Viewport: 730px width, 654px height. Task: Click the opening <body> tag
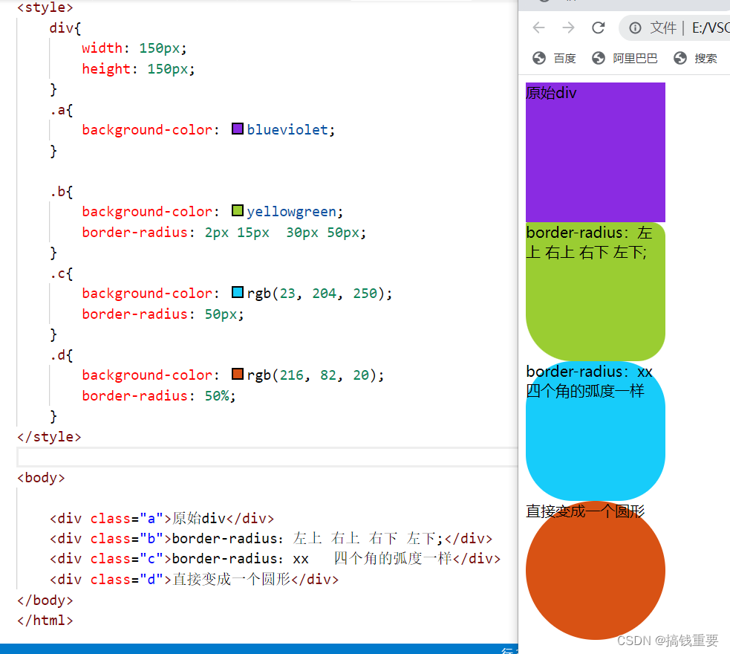pos(41,478)
